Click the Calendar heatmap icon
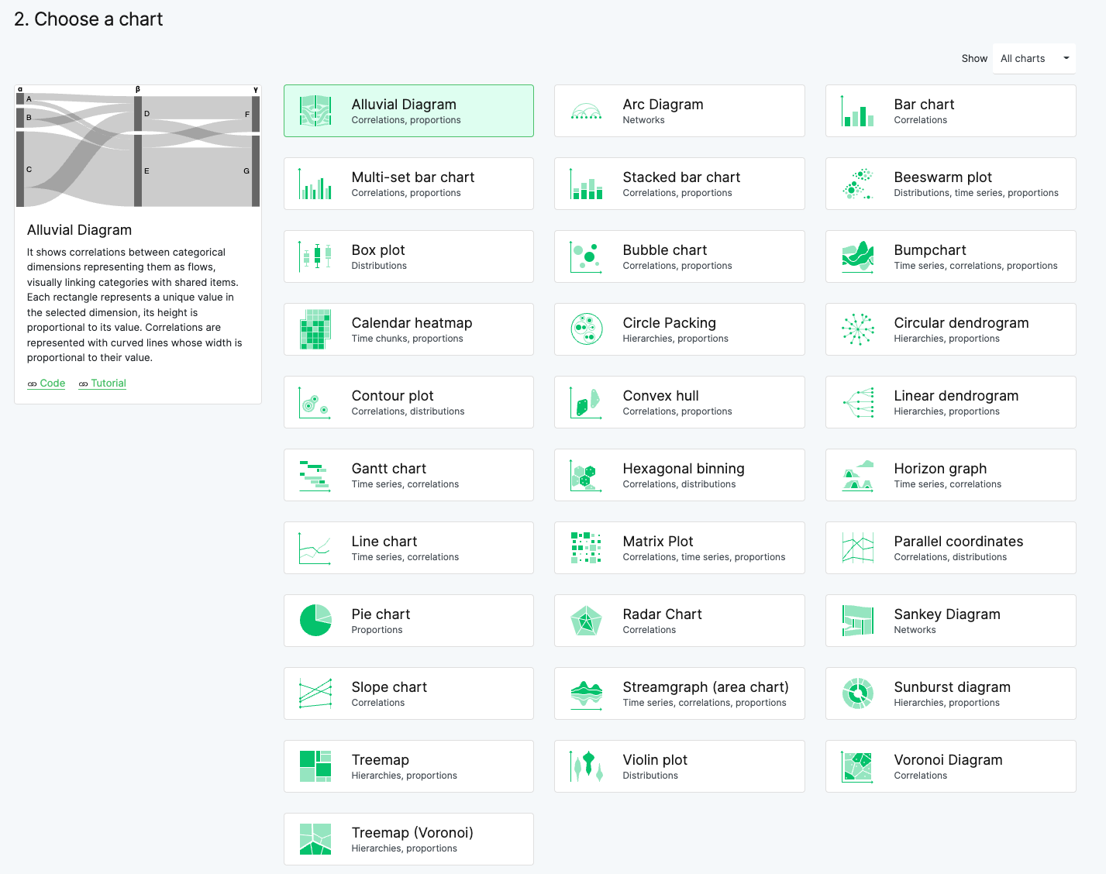 pyautogui.click(x=315, y=329)
